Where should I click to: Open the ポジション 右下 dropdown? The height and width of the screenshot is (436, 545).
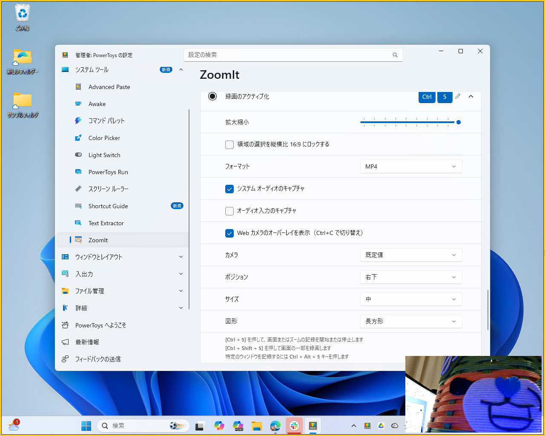coord(411,277)
